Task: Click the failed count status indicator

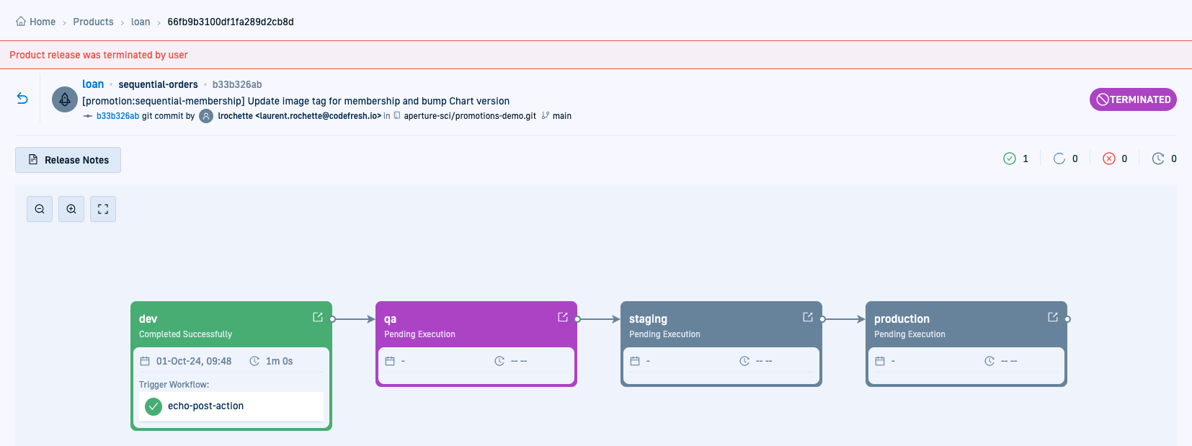Action: pos(1115,159)
